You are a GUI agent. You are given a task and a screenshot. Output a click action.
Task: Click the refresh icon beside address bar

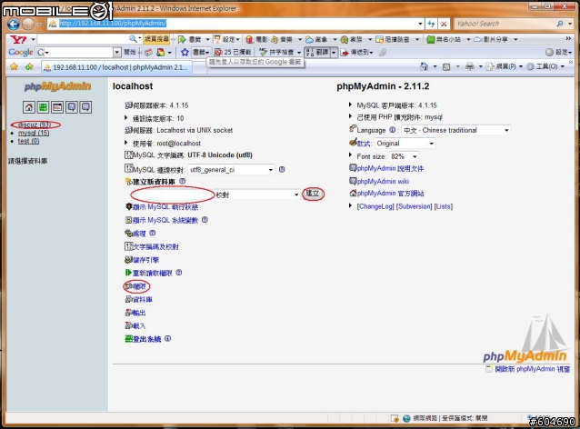click(x=431, y=24)
